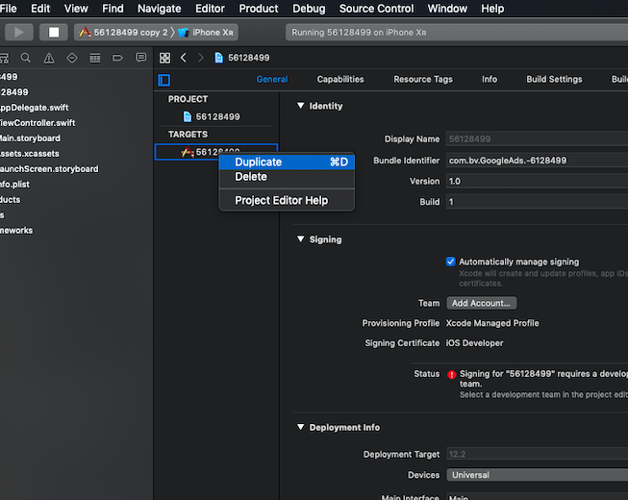Choose Delete from the context menu
This screenshot has width=628, height=500.
pos(287,177)
